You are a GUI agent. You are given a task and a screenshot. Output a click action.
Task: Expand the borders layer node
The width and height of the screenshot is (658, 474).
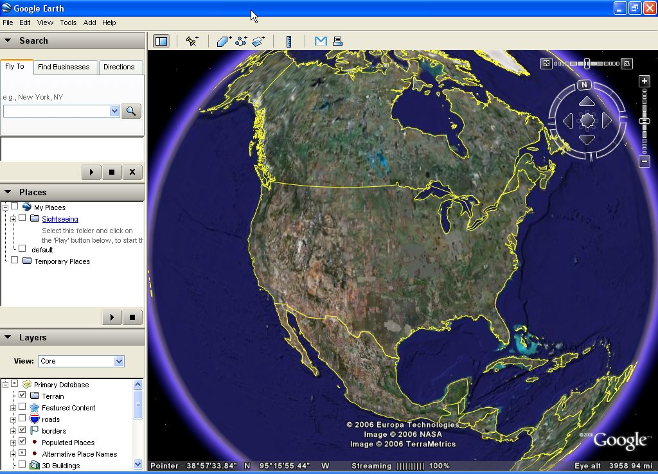[13, 431]
